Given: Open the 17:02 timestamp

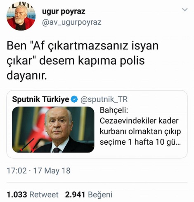Looking at the screenshot, I should 17,171.
